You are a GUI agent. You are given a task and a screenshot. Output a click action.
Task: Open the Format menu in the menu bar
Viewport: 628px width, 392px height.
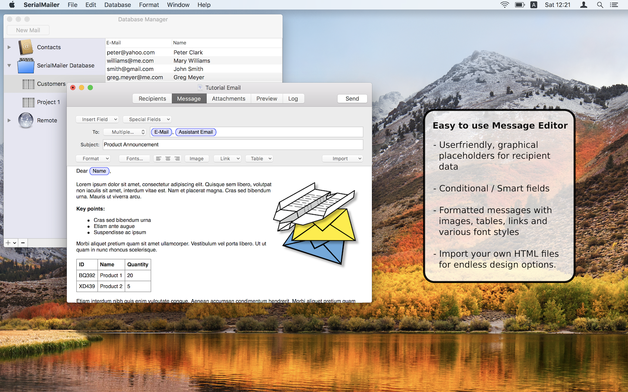149,5
